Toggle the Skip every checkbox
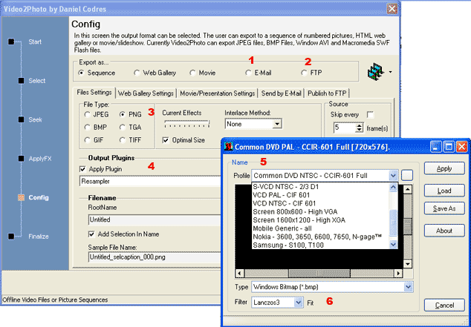The width and height of the screenshot is (471, 327). click(x=371, y=114)
